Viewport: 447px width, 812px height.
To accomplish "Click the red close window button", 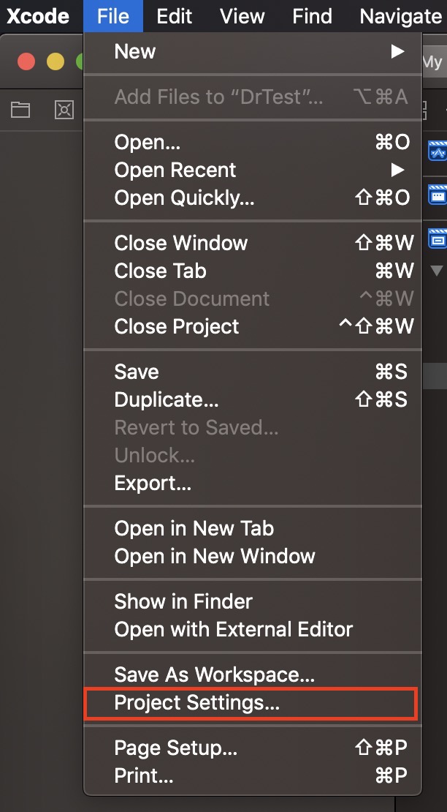I will pyautogui.click(x=26, y=61).
